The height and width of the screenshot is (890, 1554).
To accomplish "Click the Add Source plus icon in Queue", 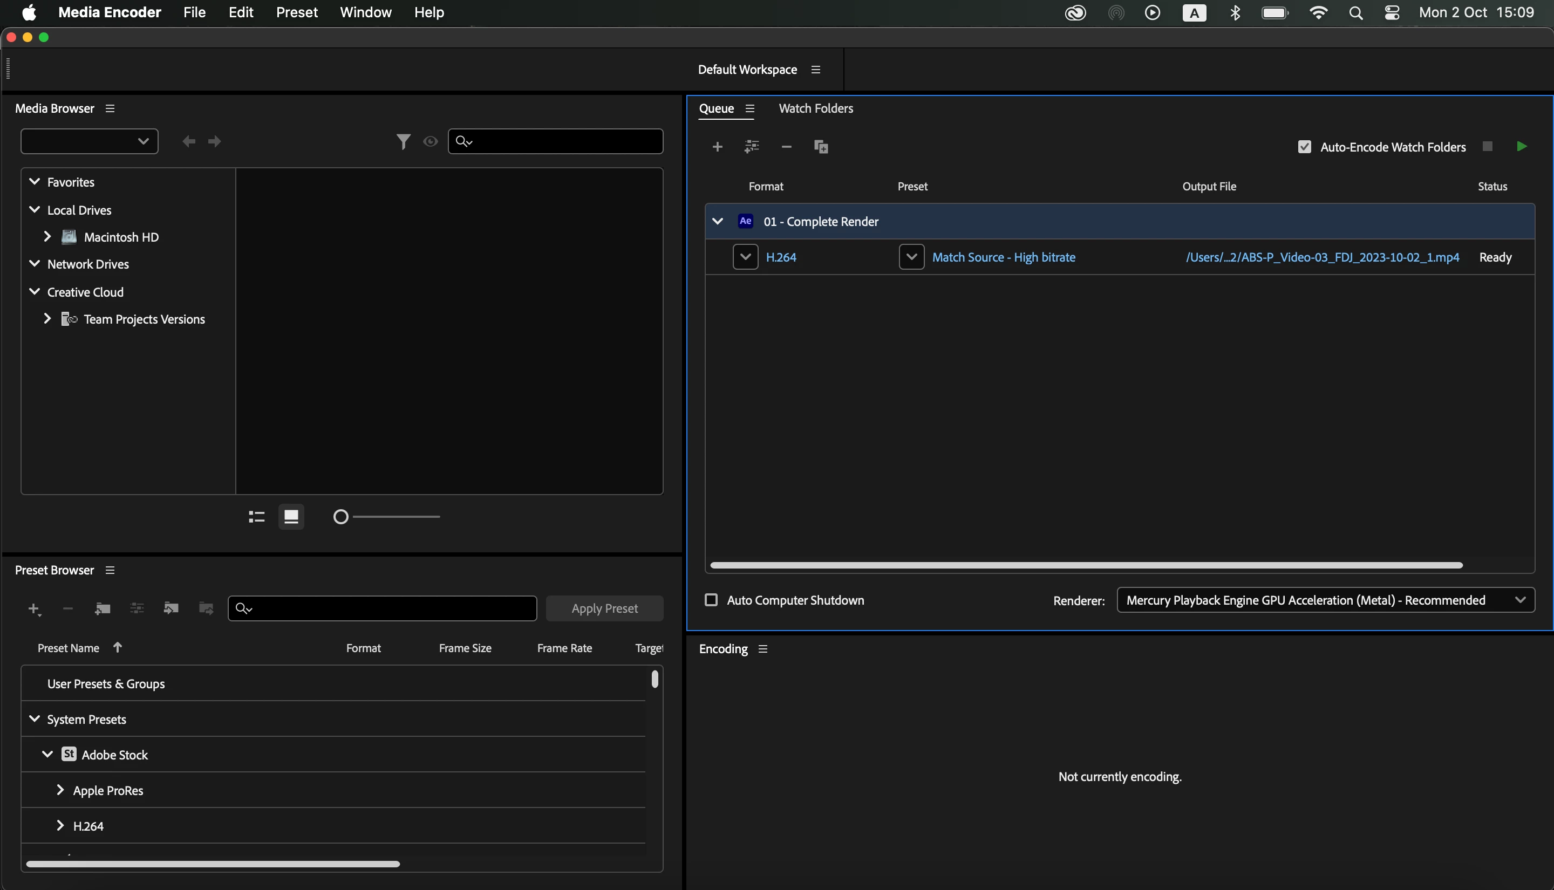I will (x=717, y=147).
